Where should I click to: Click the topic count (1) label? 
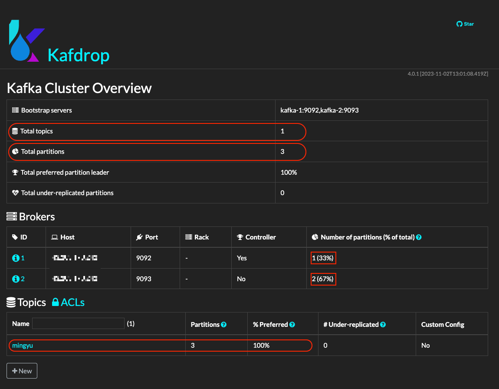pos(131,324)
